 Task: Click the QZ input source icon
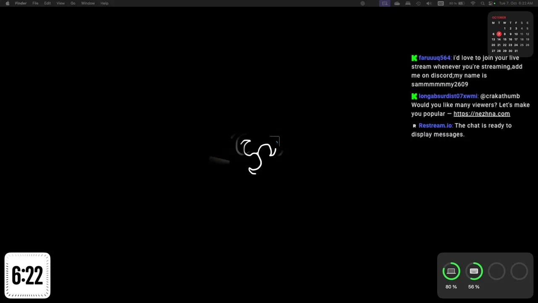pos(440,3)
